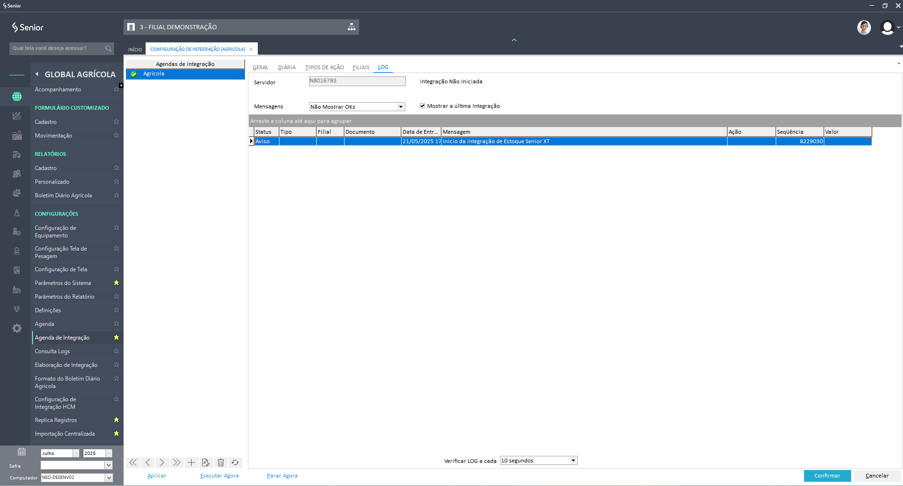Viewport: 903px width, 486px height.
Task: Focus the screen search input field
Action: point(57,49)
